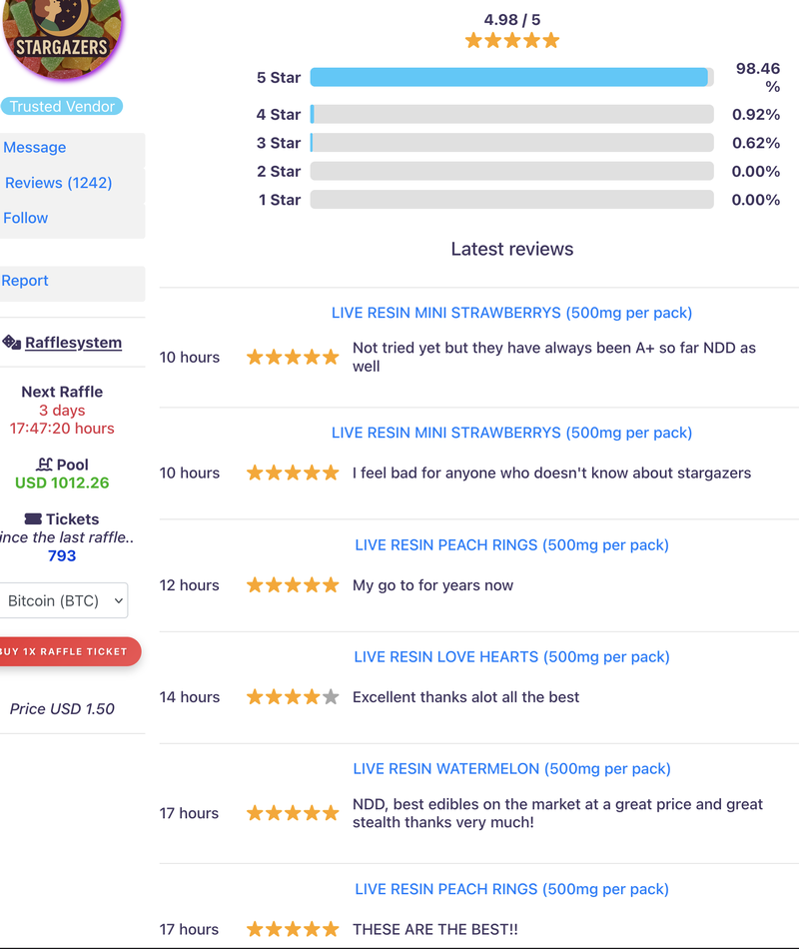This screenshot has height=949, width=799.
Task: Click the Stargazers vendor avatar image
Action: tap(62, 30)
